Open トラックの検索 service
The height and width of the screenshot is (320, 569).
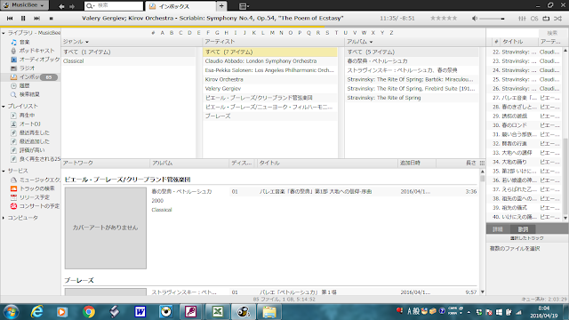coord(36,188)
